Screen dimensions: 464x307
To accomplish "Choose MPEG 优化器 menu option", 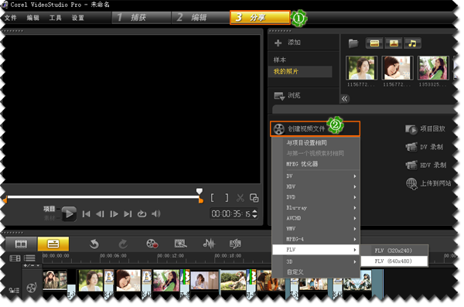I will pos(302,164).
